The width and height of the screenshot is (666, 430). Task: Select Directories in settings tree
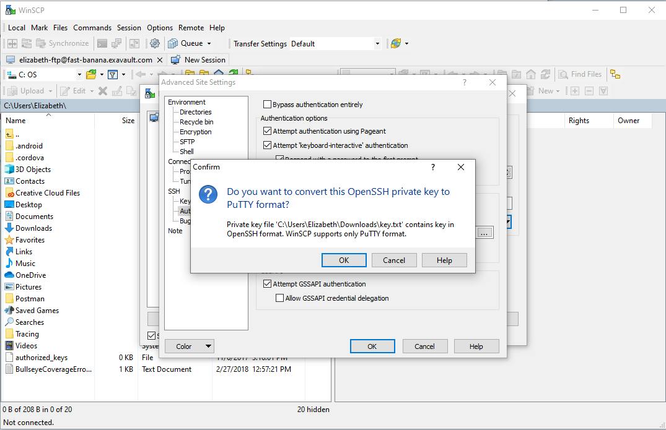[x=195, y=112]
